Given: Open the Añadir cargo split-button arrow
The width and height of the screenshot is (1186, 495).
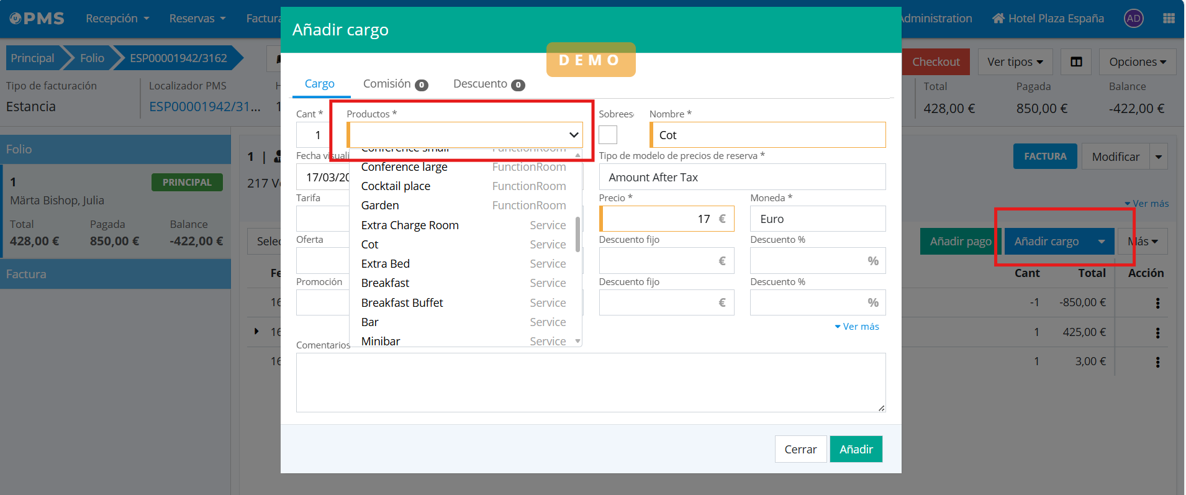Looking at the screenshot, I should 1101,242.
